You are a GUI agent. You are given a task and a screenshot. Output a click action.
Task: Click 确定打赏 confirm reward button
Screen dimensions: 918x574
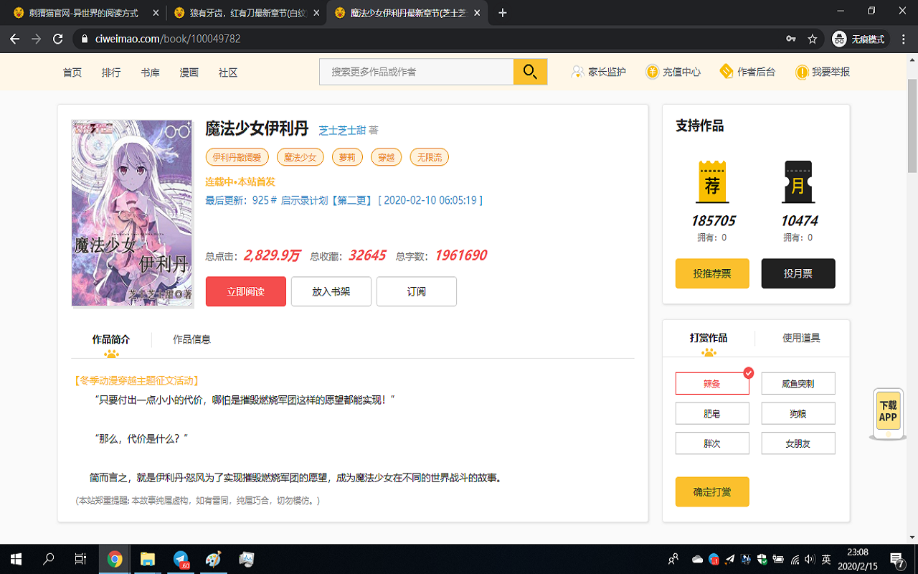712,492
